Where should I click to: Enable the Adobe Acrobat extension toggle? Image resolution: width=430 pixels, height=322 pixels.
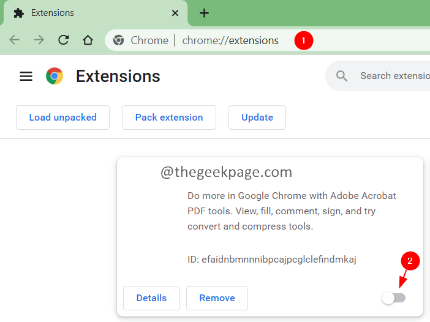[393, 298]
